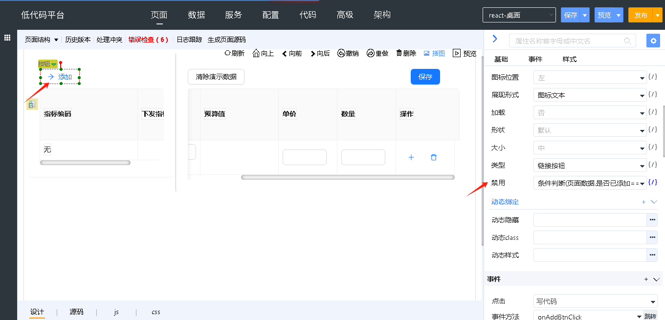Open ellipsis editor for 动态样式
This screenshot has width=665, height=320.
pos(652,255)
